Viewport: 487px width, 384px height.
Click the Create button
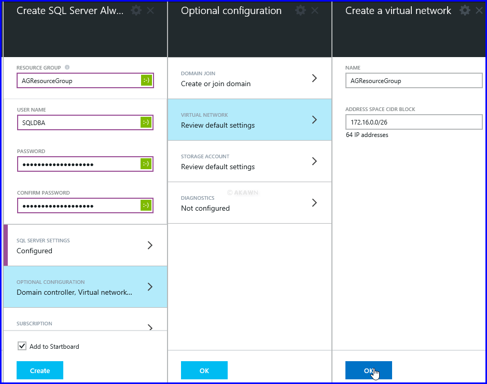coord(40,371)
